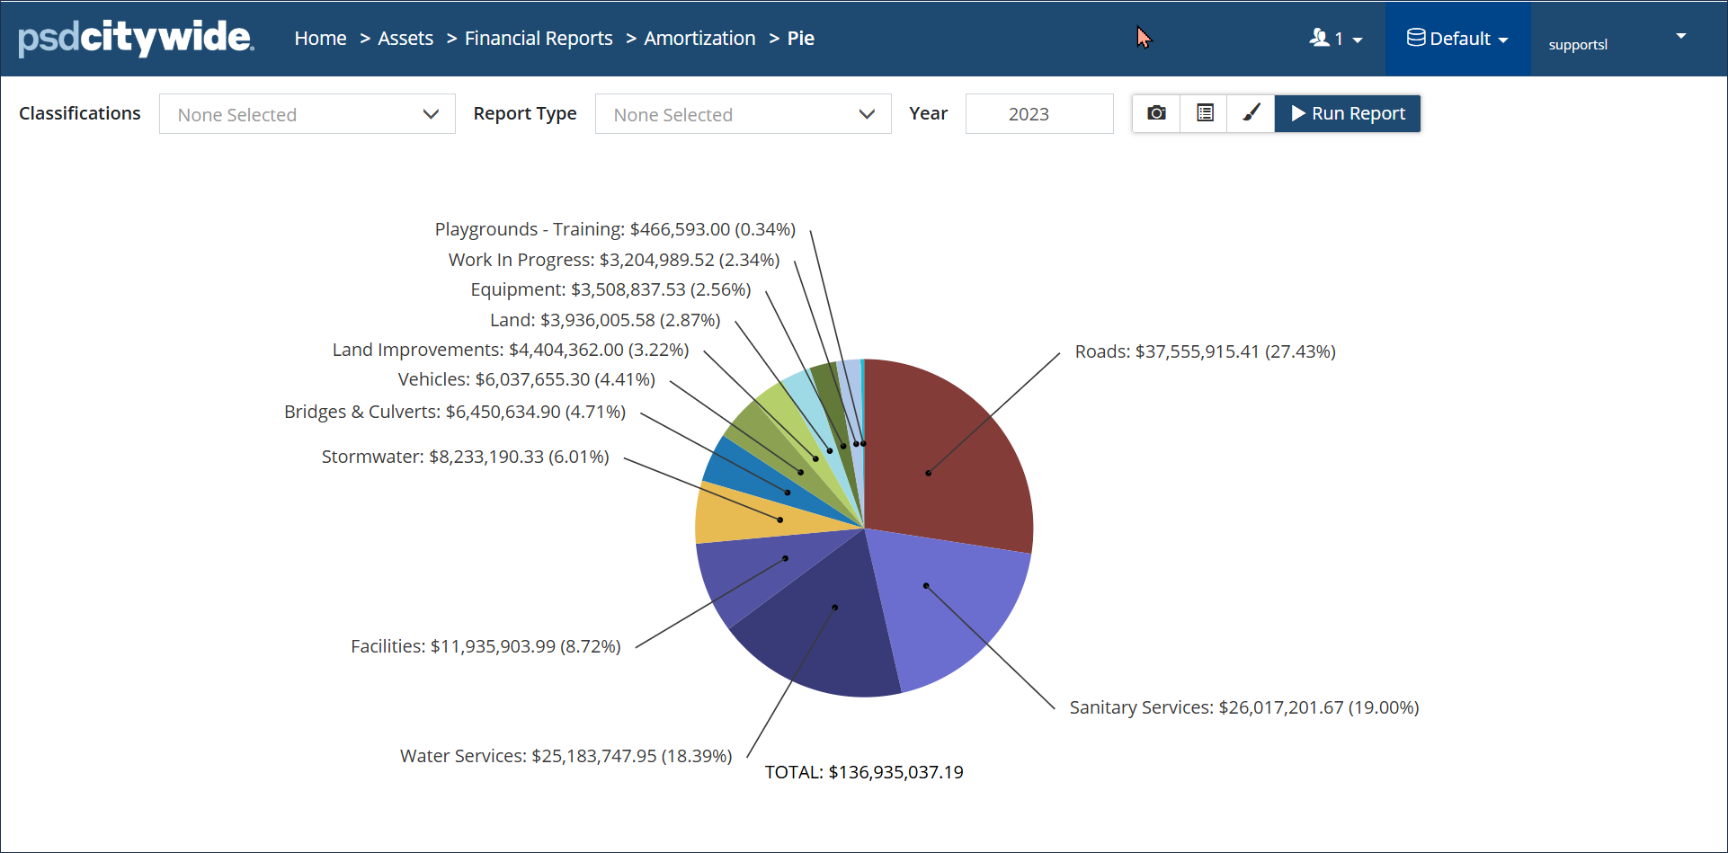1728x853 pixels.
Task: Click the psdcitywide logo
Action: (136, 38)
